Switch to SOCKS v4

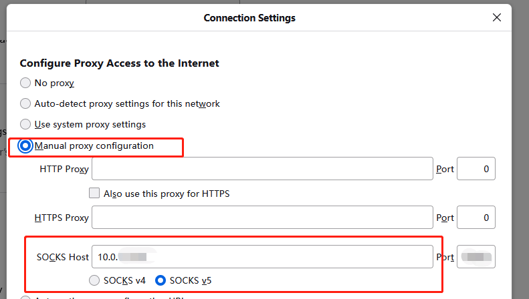pyautogui.click(x=94, y=280)
